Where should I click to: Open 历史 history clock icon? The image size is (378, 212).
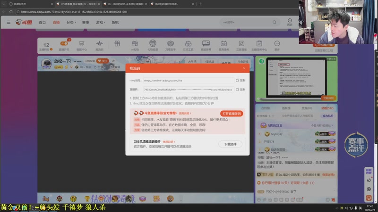[x=290, y=22]
